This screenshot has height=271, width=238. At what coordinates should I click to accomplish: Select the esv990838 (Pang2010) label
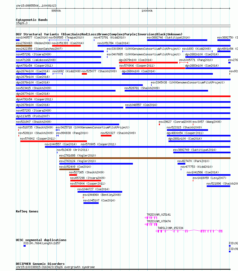(x=72, y=133)
